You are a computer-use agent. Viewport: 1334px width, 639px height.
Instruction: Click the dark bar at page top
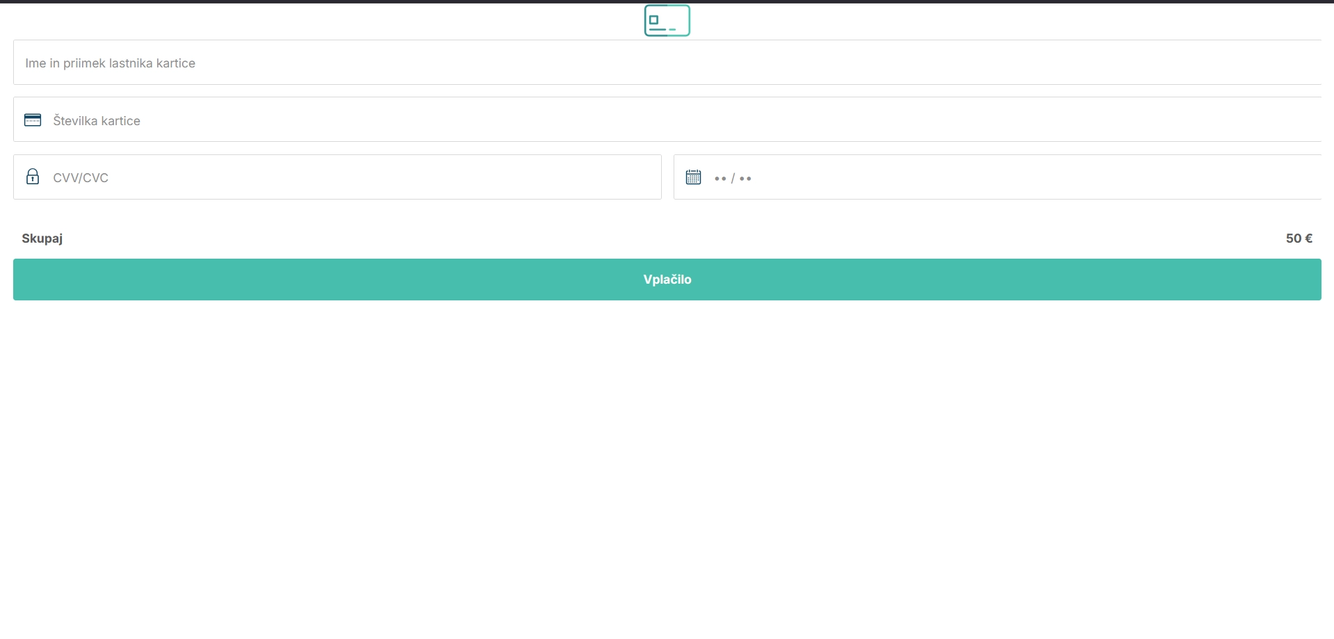click(x=667, y=1)
